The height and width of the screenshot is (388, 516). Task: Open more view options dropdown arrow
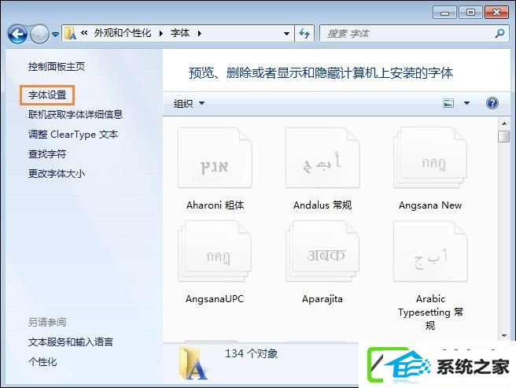[466, 103]
